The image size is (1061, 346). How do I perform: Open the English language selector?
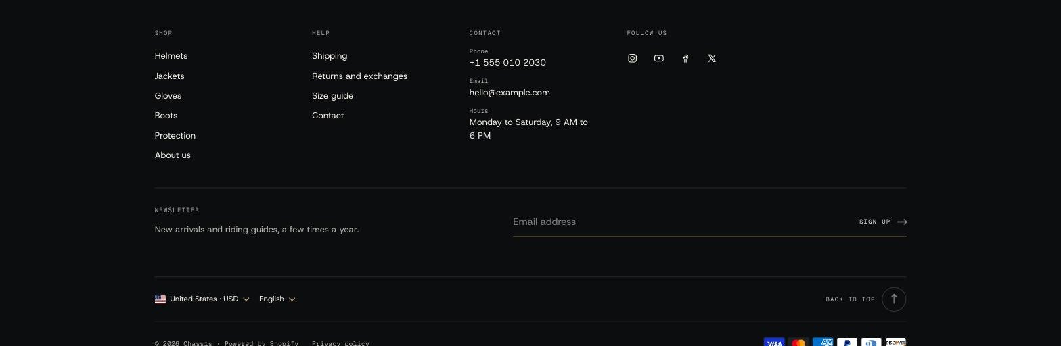[x=277, y=299]
